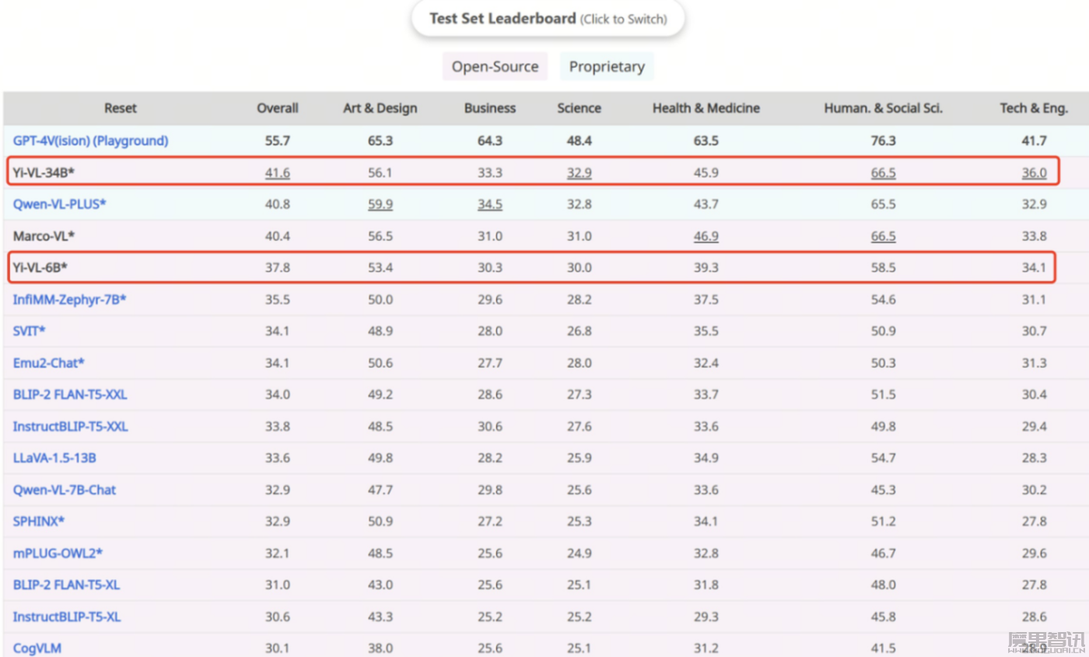Click GPT-4V Human. & Social Sci. score 76.3
Image resolution: width=1089 pixels, height=657 pixels.
click(884, 142)
